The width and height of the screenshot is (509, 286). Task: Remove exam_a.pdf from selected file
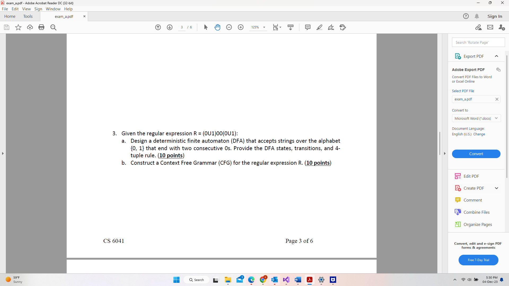pos(497,99)
